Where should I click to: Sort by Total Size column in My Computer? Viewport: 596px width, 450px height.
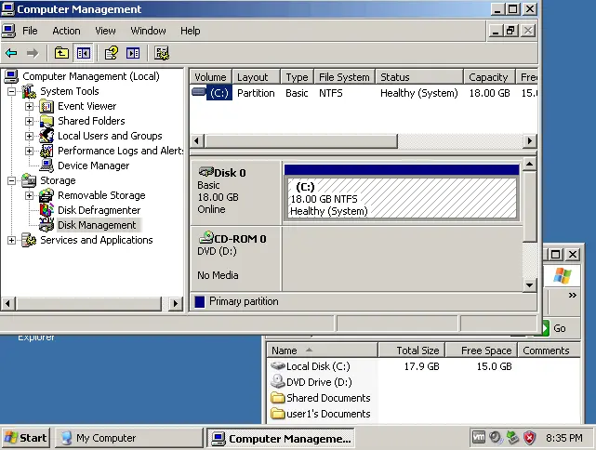pyautogui.click(x=412, y=350)
